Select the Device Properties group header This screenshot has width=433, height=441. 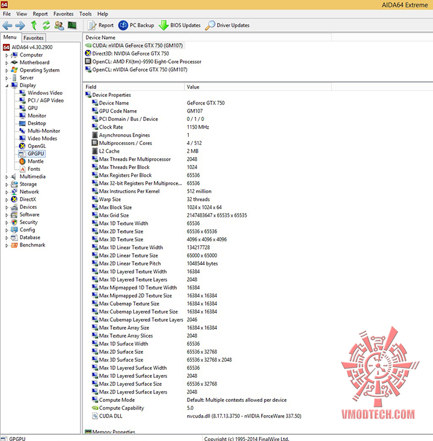pos(108,95)
